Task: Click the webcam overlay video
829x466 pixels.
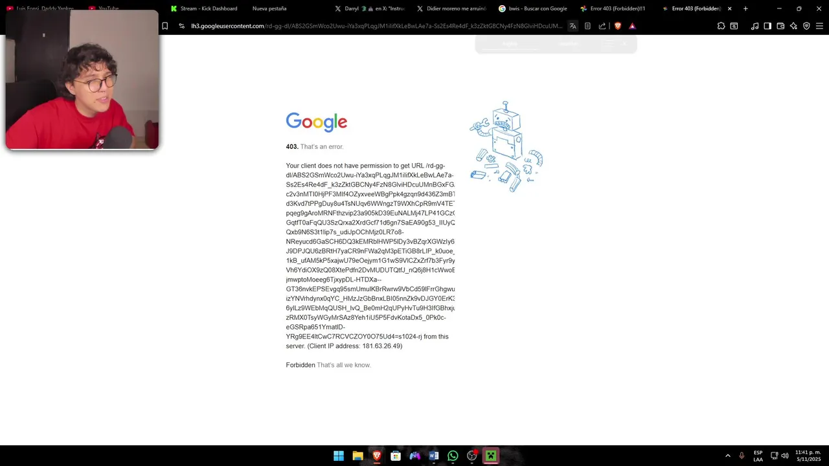Action: pos(82,80)
